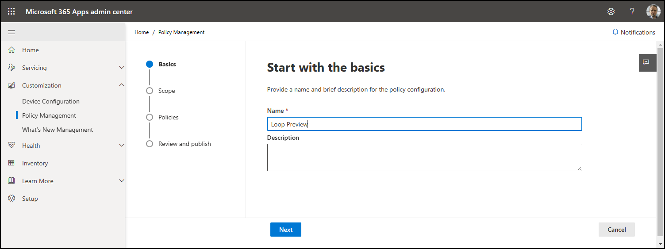Click into the Name input field
Image resolution: width=665 pixels, height=249 pixels.
pos(424,124)
